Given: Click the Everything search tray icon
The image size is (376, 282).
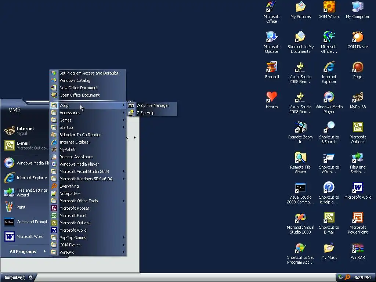Looking at the screenshot, I should click(348, 278).
